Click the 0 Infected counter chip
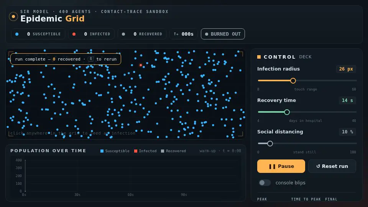 [x=91, y=34]
